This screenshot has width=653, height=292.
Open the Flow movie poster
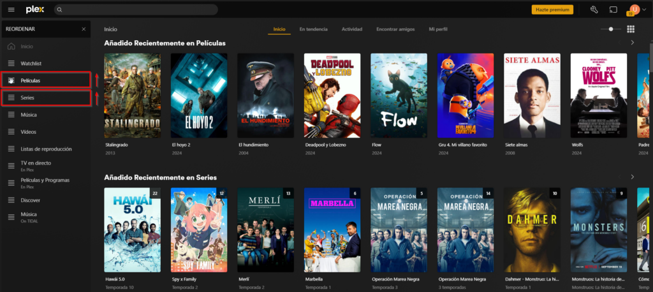pos(399,96)
